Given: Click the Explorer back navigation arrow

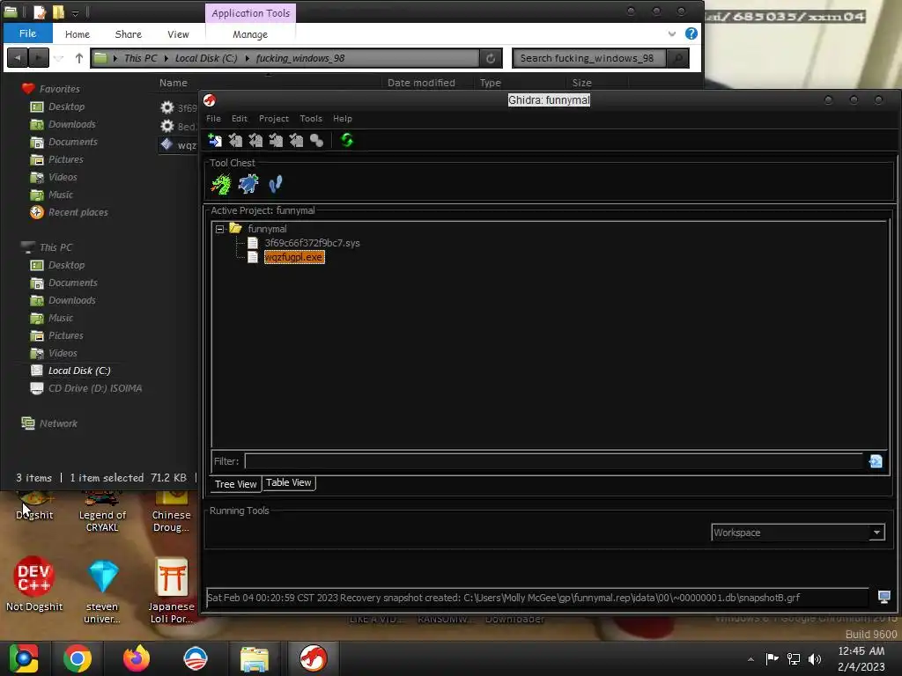Looking at the screenshot, I should pyautogui.click(x=18, y=58).
